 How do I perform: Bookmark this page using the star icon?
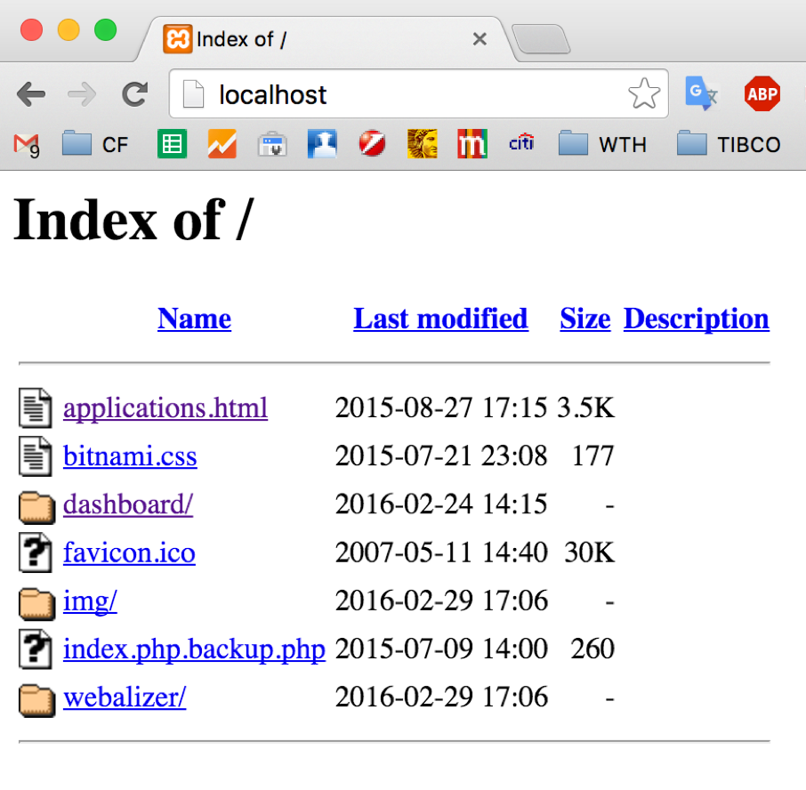tap(643, 93)
